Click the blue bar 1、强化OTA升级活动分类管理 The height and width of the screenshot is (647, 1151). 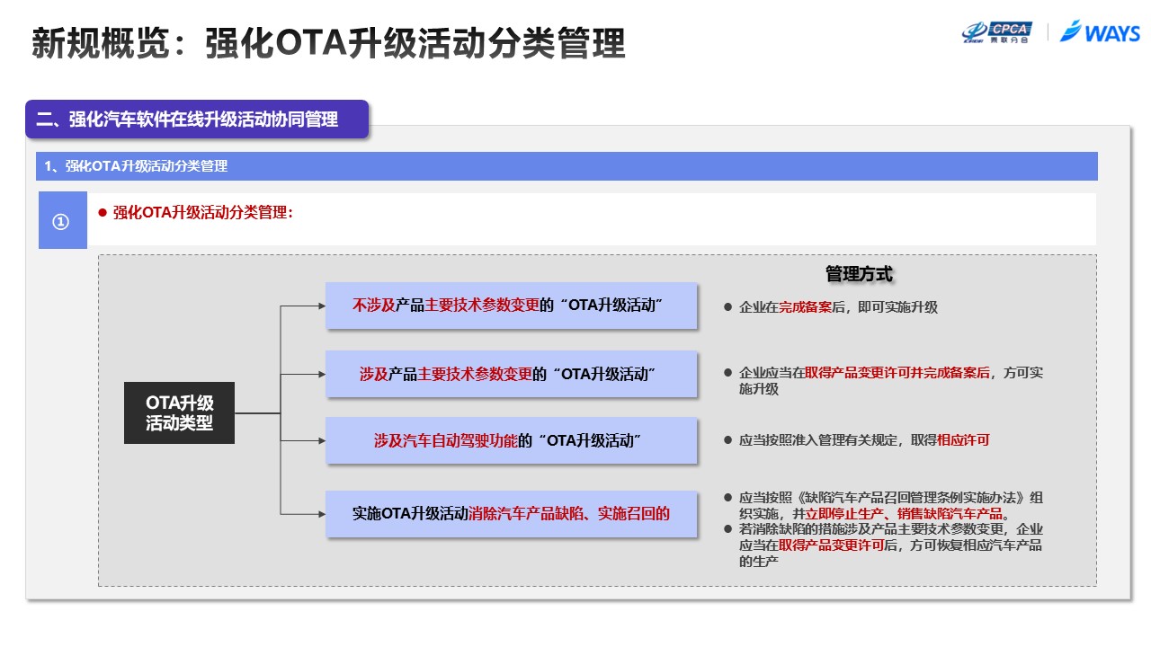(x=567, y=166)
